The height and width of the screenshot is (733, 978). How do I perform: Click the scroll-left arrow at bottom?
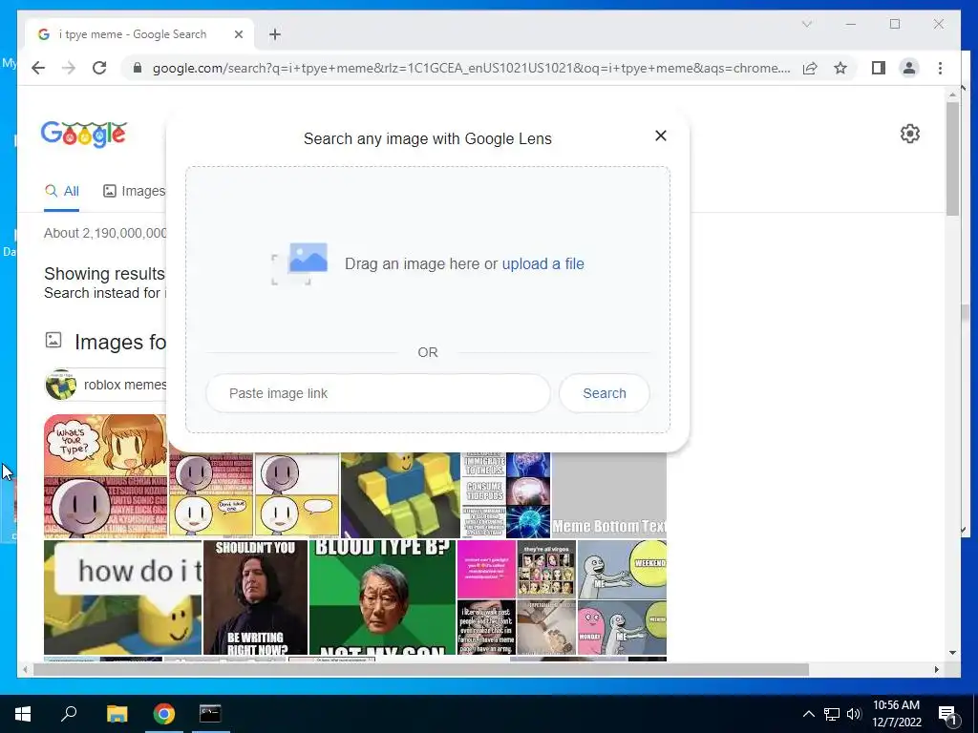(25, 669)
